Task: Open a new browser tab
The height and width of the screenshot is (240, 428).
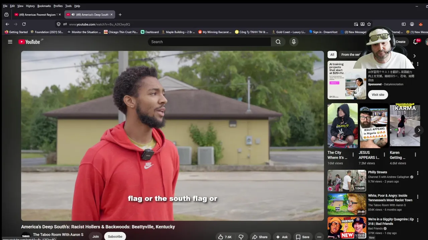Action: pos(120,15)
